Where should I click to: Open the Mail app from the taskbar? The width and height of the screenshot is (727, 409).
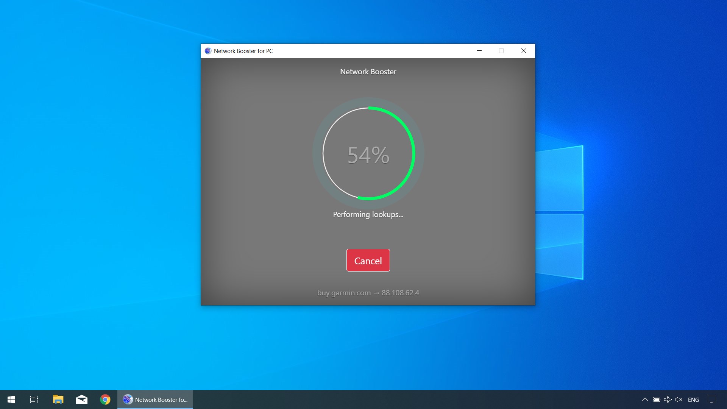point(81,400)
